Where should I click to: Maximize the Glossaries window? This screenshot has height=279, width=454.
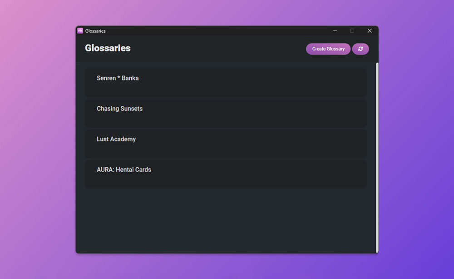point(352,31)
